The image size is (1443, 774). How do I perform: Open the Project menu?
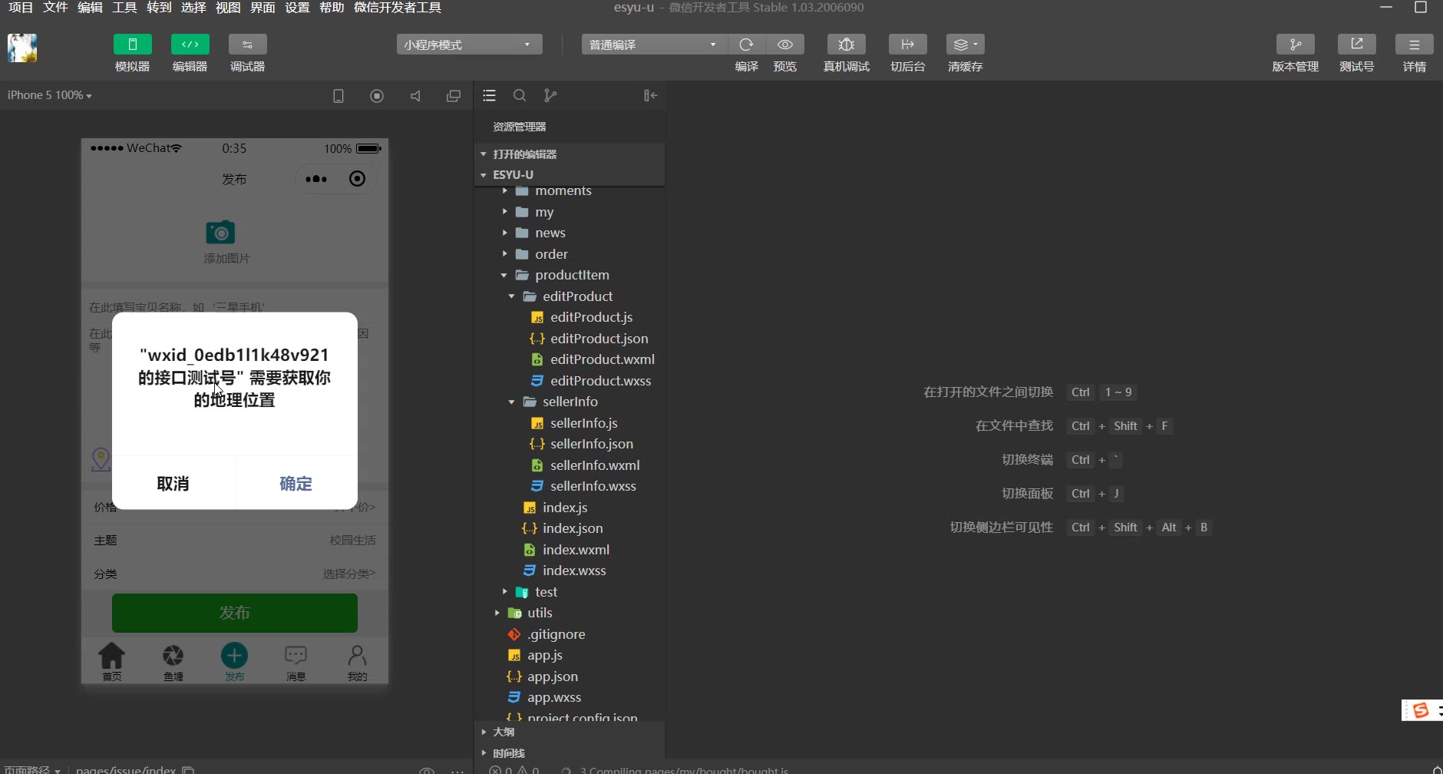coord(21,8)
